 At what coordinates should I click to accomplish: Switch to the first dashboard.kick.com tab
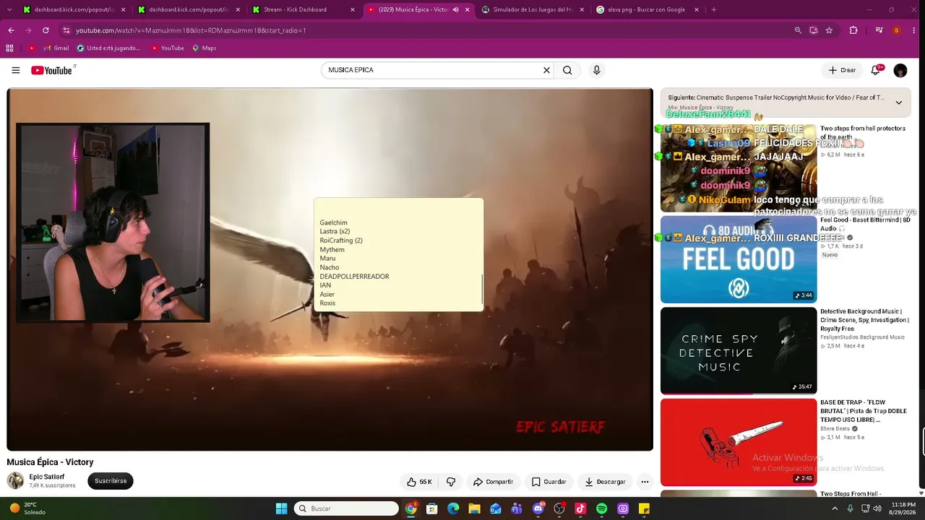74,9
